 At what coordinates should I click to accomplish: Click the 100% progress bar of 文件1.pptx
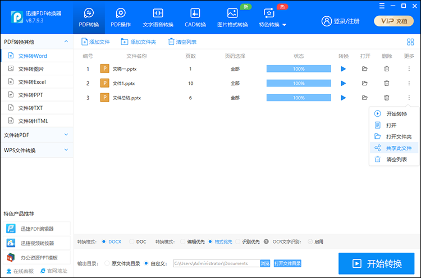[x=299, y=83]
